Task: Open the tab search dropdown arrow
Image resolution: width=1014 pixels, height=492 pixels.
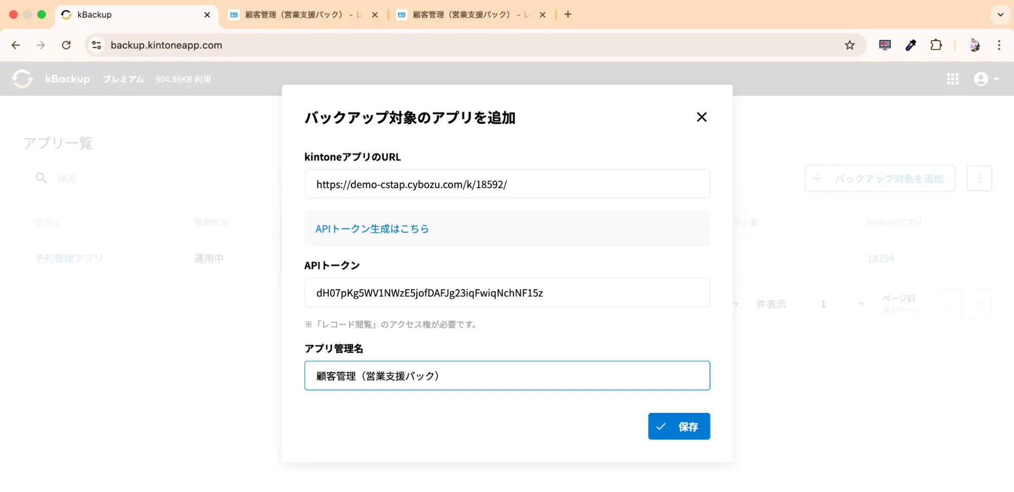Action: click(x=1000, y=15)
